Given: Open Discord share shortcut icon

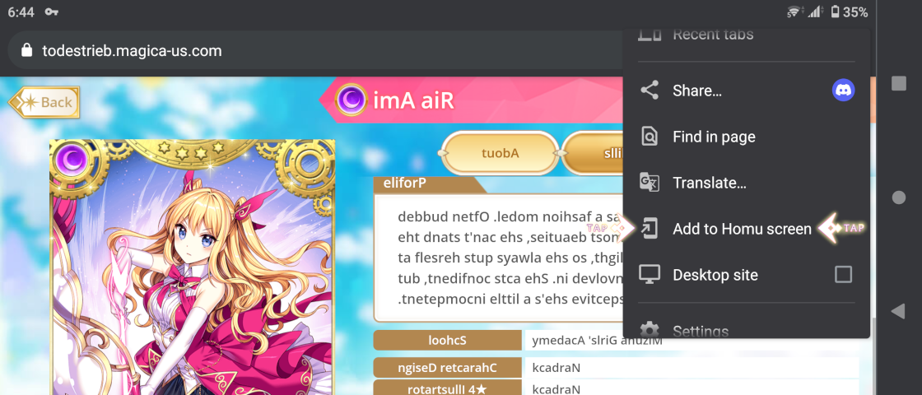Looking at the screenshot, I should click(843, 91).
